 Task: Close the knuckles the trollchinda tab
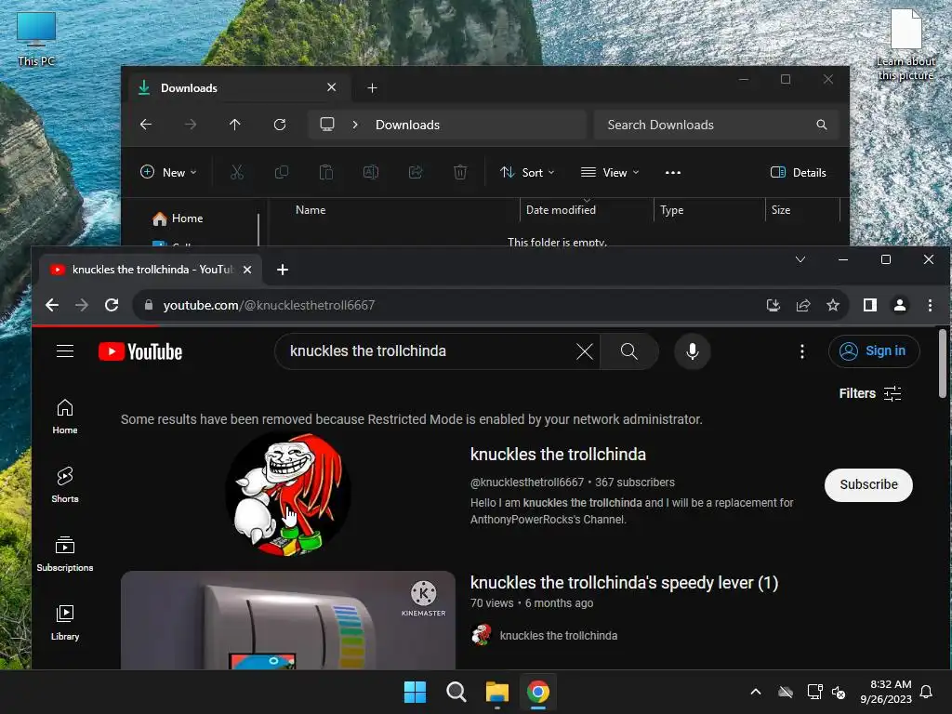coord(247,270)
